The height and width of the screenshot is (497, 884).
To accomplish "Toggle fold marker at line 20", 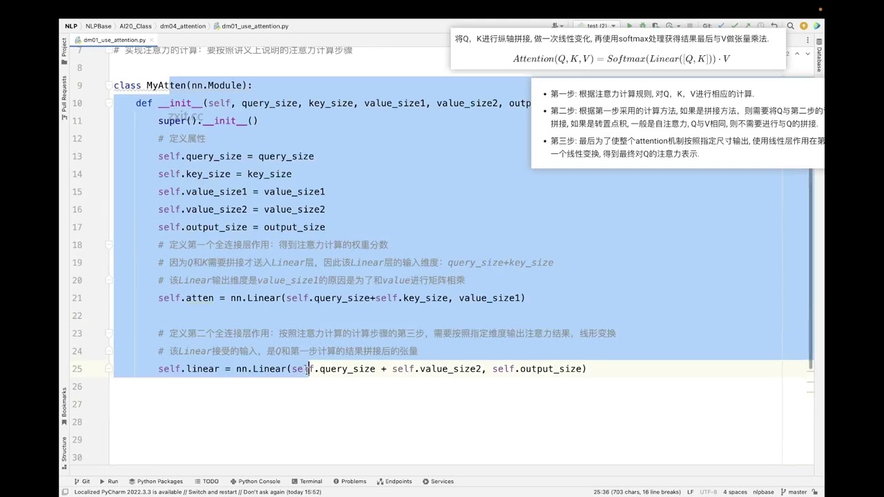I will (109, 280).
